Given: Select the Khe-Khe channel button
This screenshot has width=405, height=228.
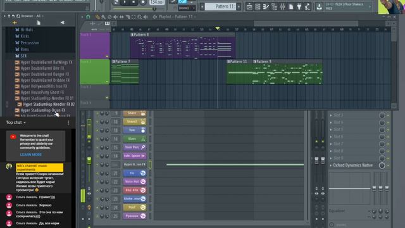Looking at the screenshot, I should (135, 190).
